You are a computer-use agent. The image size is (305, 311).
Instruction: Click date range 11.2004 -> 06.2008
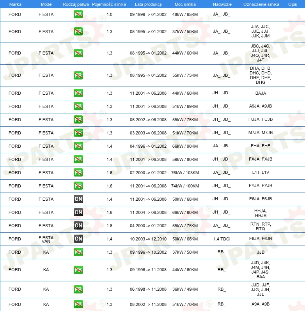[x=148, y=212]
